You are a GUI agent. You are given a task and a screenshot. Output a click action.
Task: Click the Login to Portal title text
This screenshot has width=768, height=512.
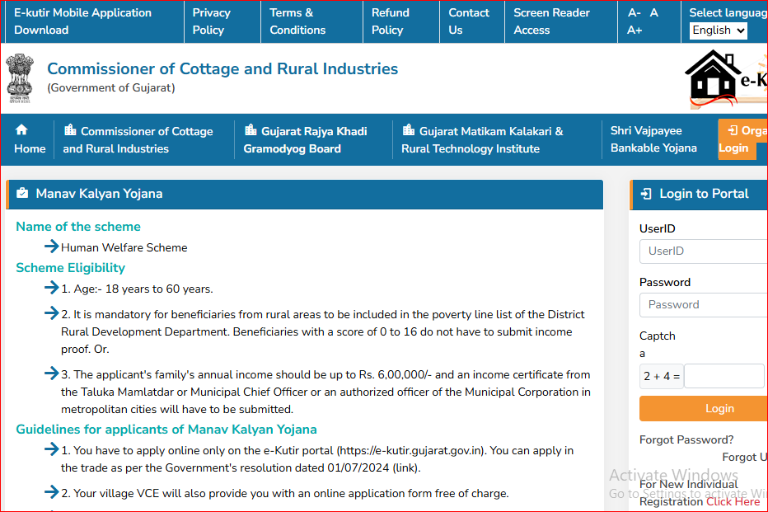704,194
